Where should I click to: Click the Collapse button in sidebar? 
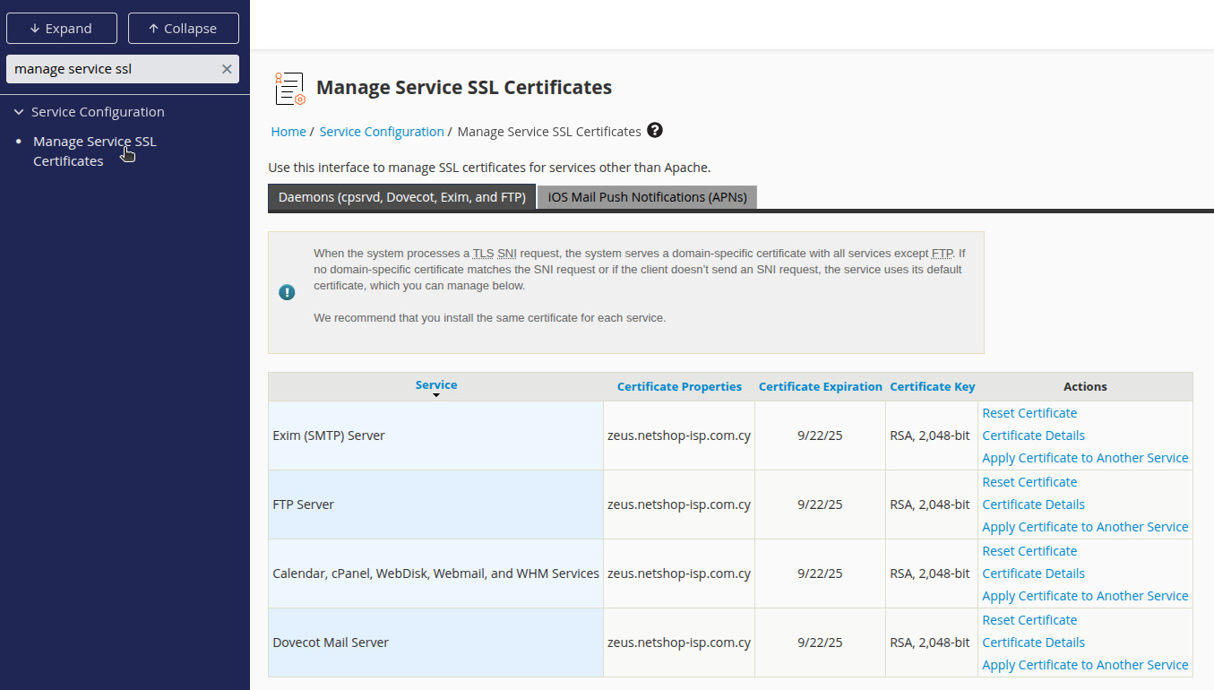184,29
